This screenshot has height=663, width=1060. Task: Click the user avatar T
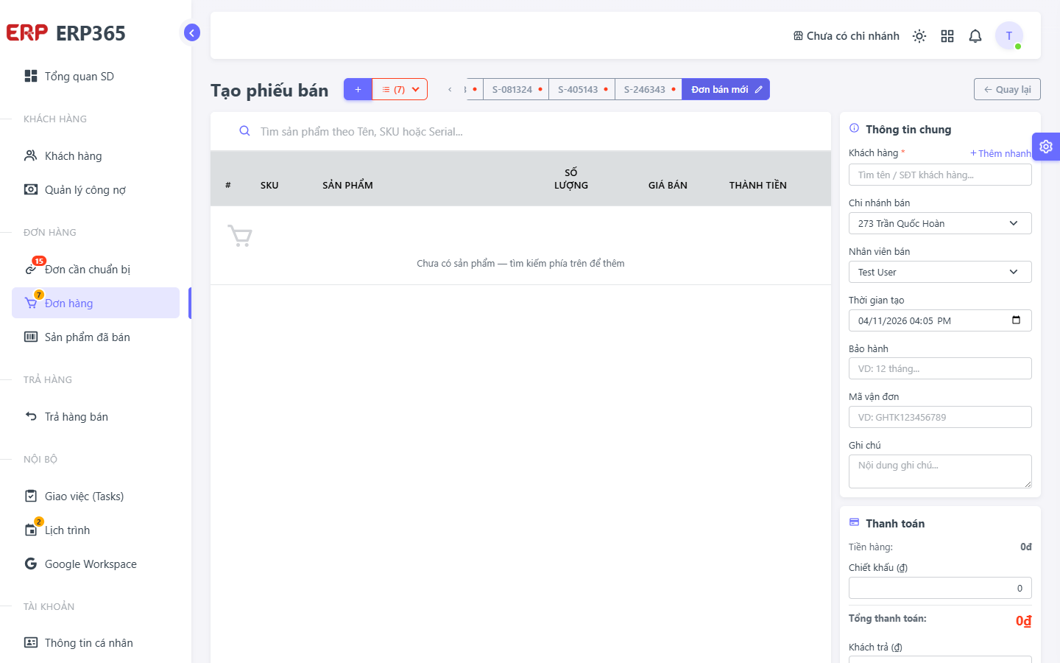tap(1009, 35)
